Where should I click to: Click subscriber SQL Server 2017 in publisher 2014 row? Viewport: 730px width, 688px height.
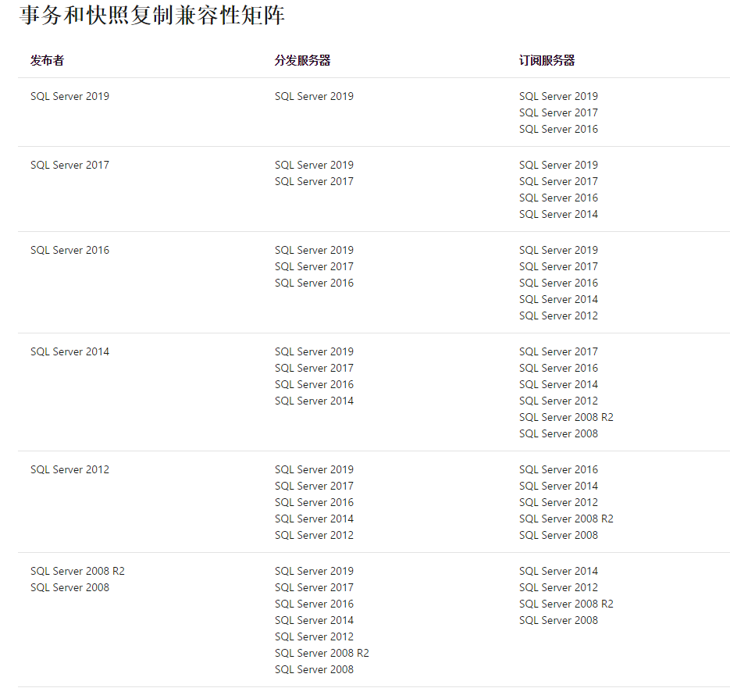(x=559, y=352)
